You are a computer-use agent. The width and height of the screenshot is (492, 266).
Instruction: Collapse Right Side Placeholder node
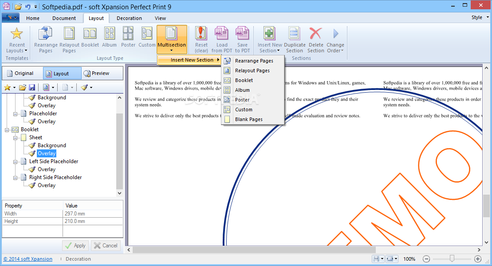tap(15, 177)
